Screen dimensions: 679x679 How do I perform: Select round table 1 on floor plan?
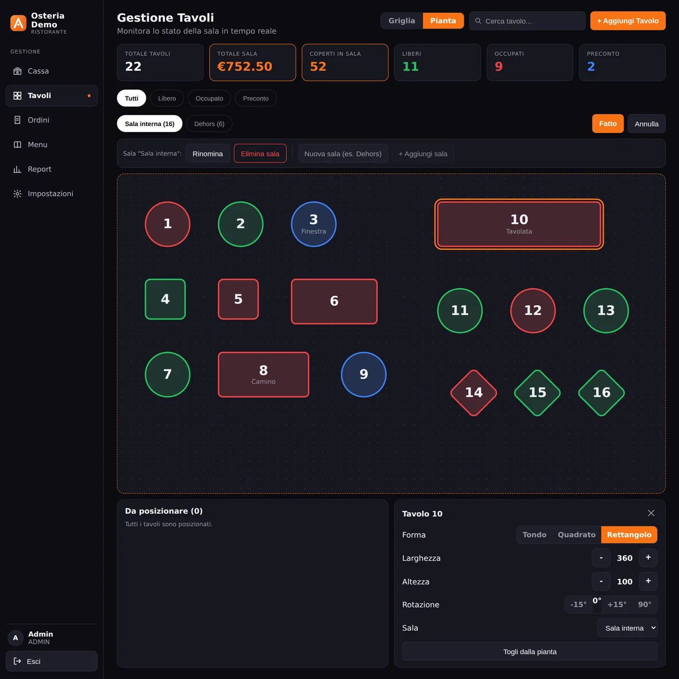[168, 224]
